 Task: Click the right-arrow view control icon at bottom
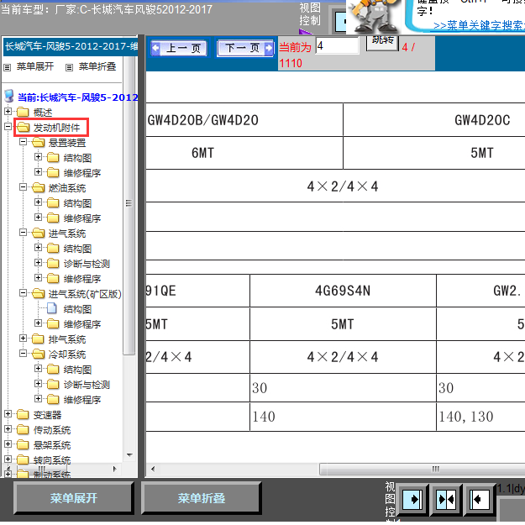pos(412,500)
